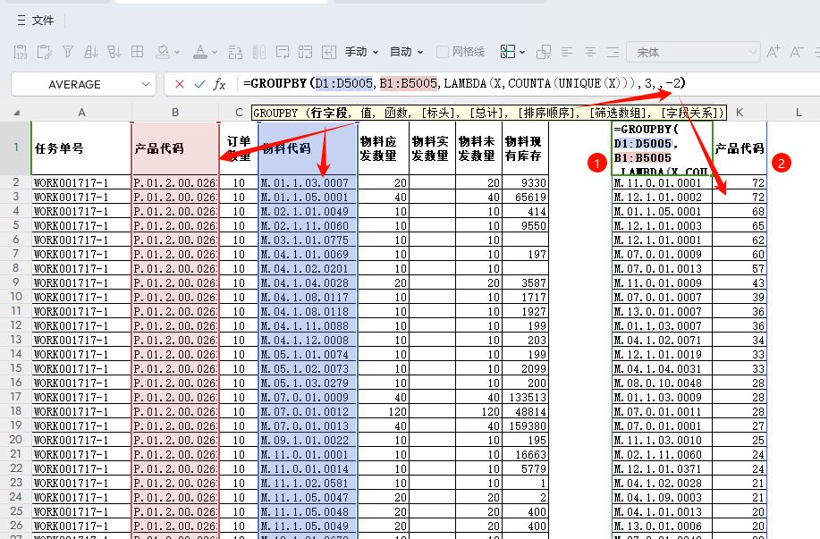This screenshot has height=539, width=820.
Task: Click the paste-as-values clipboard icon
Action: [x=21, y=52]
